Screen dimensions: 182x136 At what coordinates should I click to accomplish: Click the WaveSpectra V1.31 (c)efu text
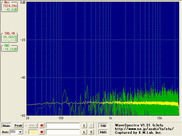(x=139, y=125)
